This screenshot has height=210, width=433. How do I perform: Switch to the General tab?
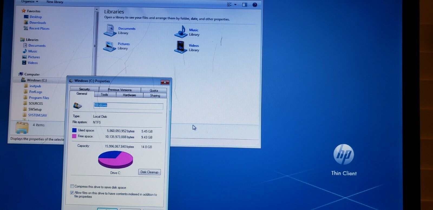click(x=82, y=94)
